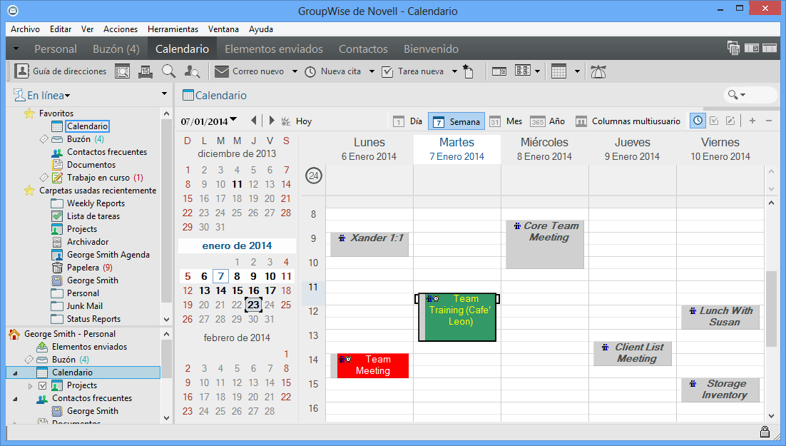The height and width of the screenshot is (446, 786).
Task: Open the Tarea nueva dropdown arrow
Action: pyautogui.click(x=454, y=72)
